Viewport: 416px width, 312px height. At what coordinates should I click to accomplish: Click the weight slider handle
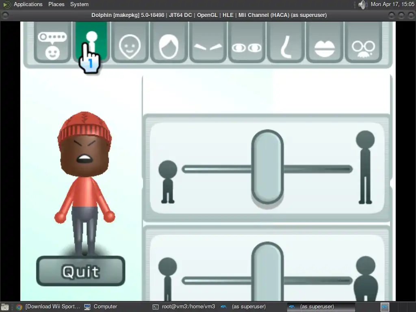tap(267, 271)
